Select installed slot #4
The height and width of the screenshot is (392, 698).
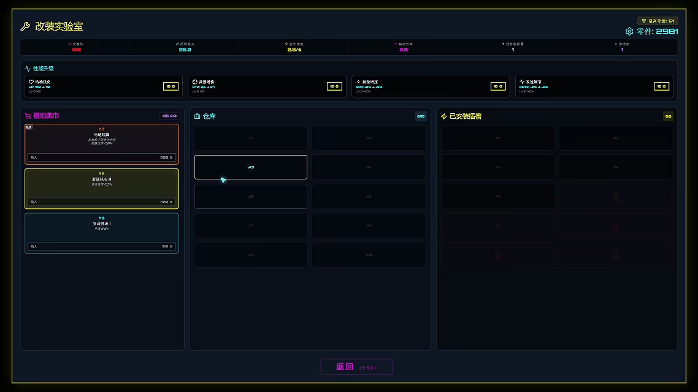click(x=616, y=167)
